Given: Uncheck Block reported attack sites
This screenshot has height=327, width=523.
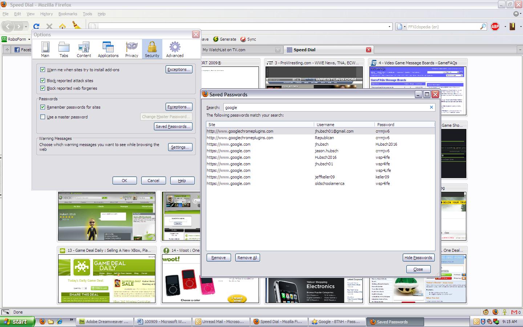Looking at the screenshot, I should pyautogui.click(x=43, y=81).
